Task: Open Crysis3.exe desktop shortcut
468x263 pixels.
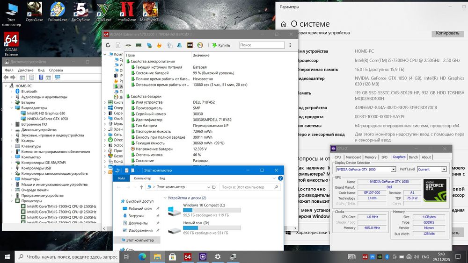Action: (34, 12)
